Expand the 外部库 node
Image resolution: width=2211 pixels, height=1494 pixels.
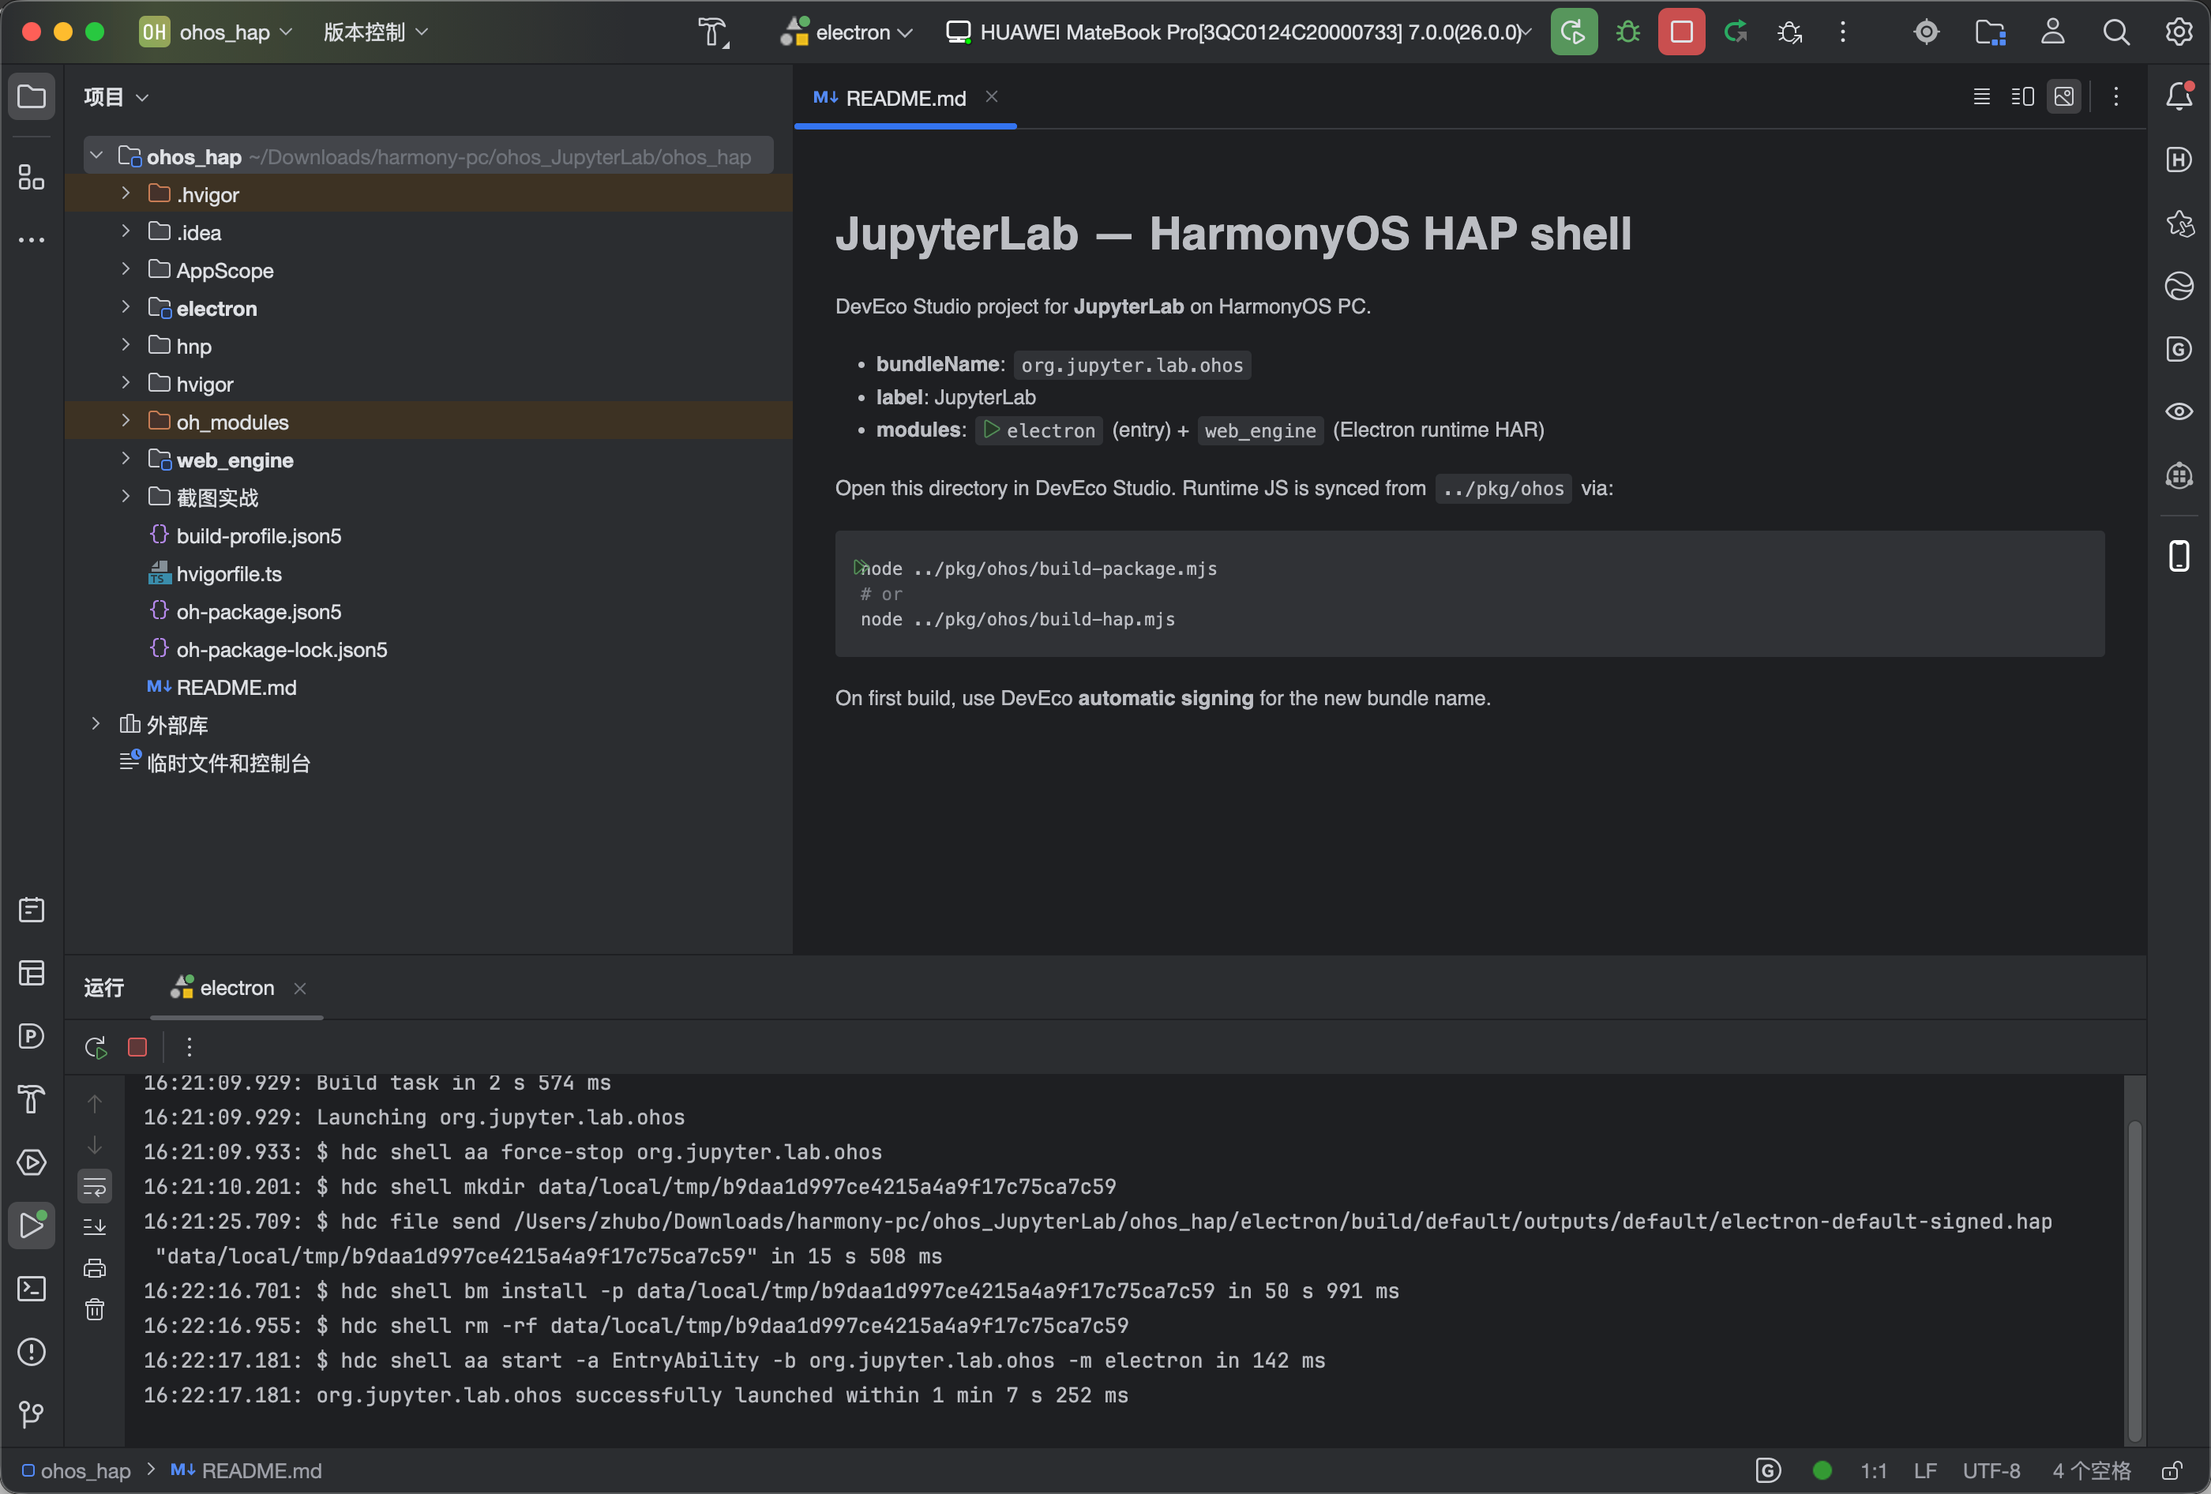pyautogui.click(x=95, y=725)
